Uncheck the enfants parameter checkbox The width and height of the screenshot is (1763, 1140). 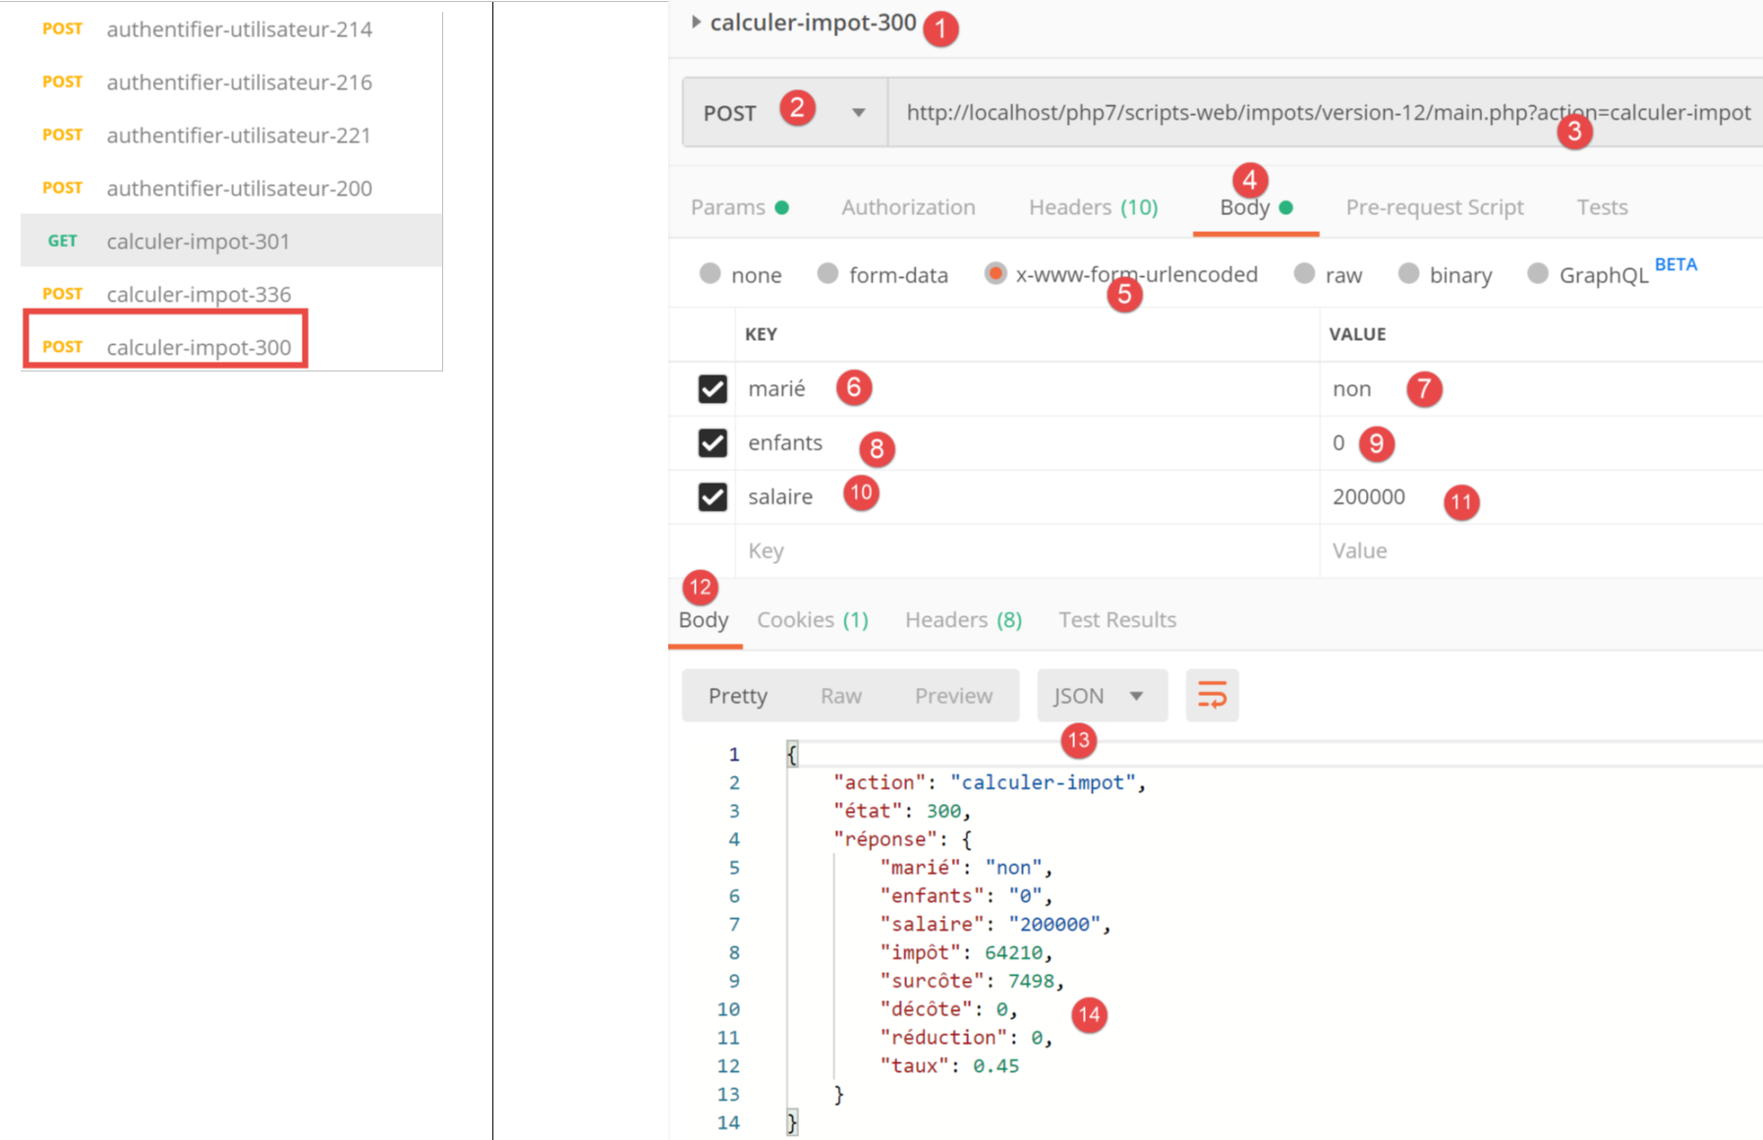712,443
